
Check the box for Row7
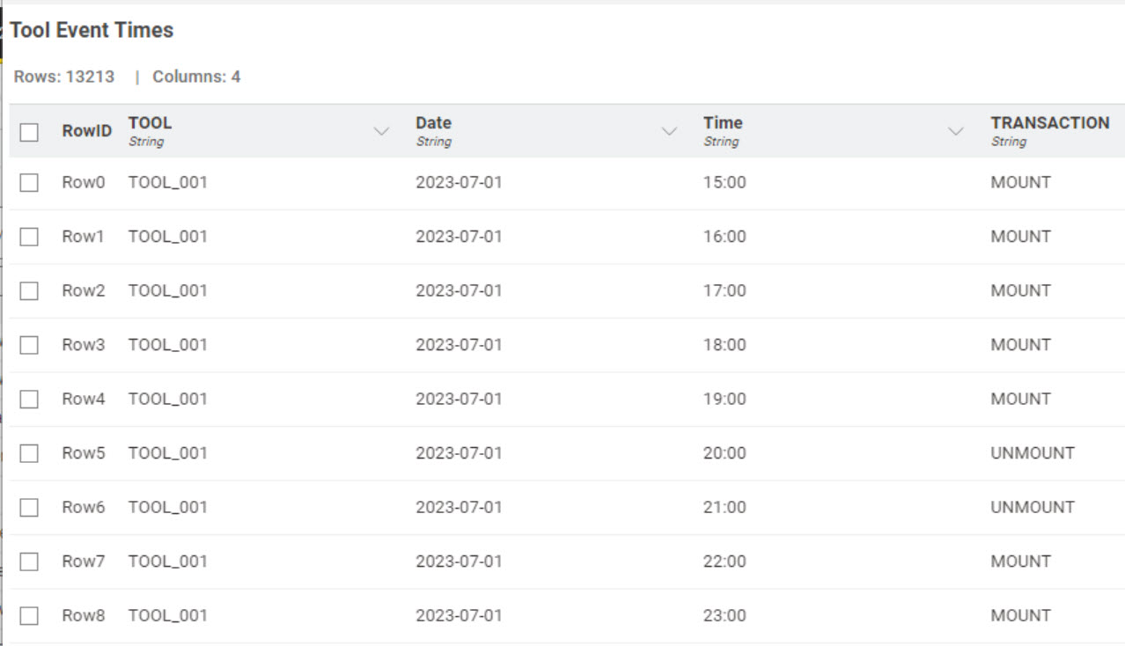pos(29,562)
